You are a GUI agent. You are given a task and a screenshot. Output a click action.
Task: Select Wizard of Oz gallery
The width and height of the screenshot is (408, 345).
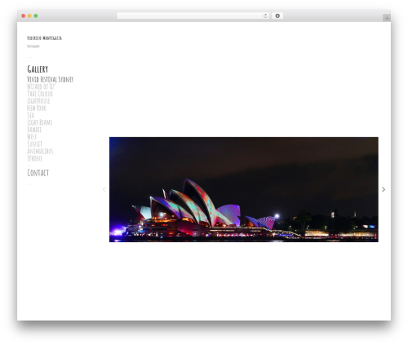tap(41, 86)
